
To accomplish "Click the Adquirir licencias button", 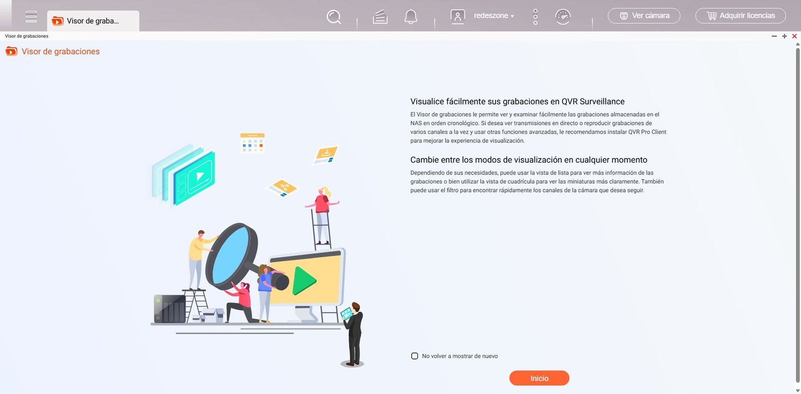I will 740,16.
